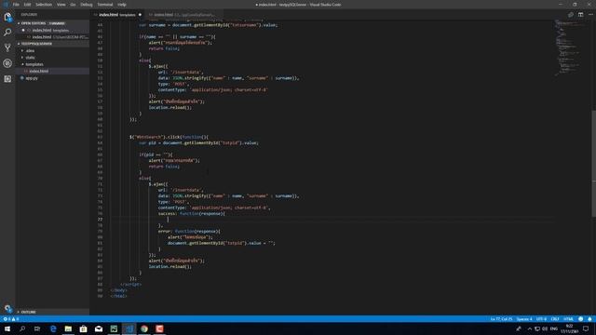The image size is (596, 335).
Task: Click the volume icon in system tray
Action: click(545, 328)
